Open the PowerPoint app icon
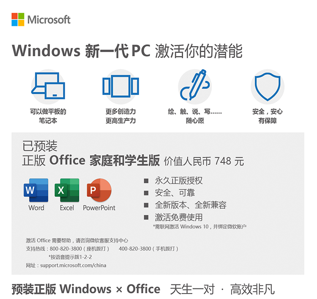317x299 pixels. tap(99, 190)
